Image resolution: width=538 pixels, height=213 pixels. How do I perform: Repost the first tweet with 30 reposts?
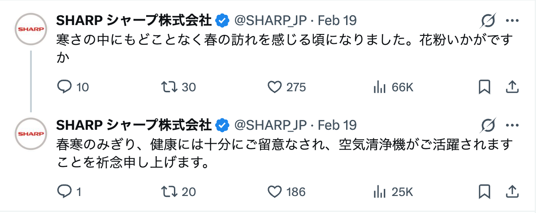[x=169, y=87]
